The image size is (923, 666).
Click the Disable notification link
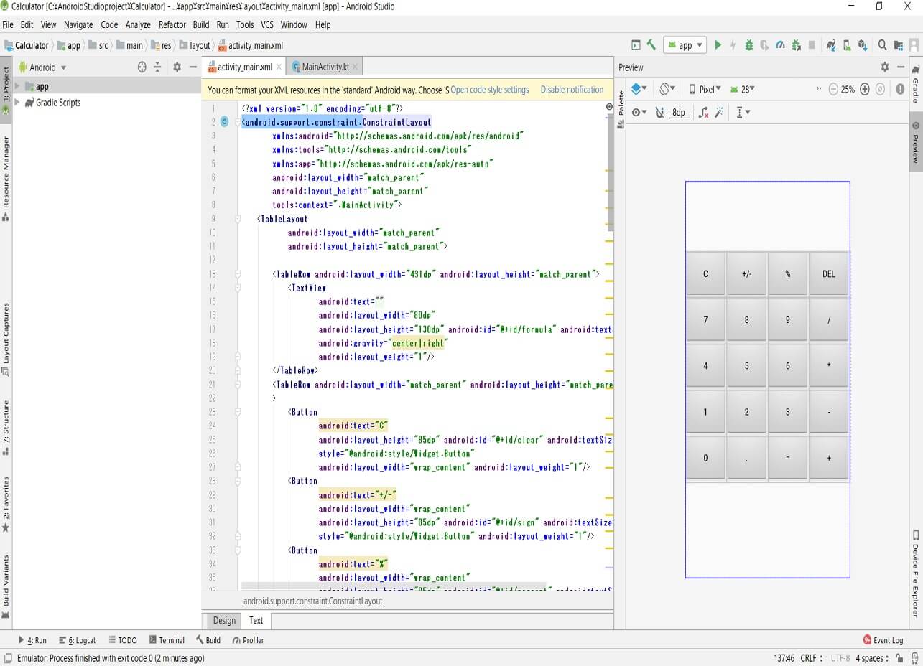[572, 90]
